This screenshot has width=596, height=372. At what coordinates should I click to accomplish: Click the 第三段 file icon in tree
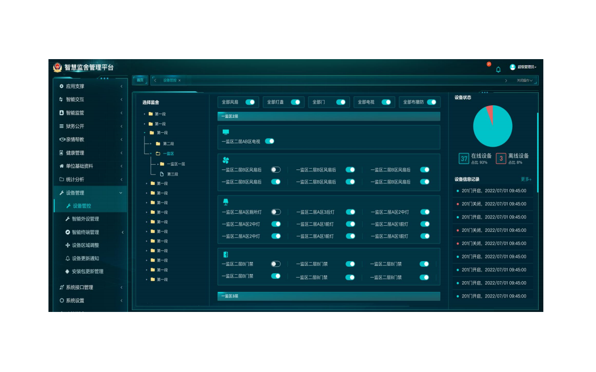(x=162, y=174)
